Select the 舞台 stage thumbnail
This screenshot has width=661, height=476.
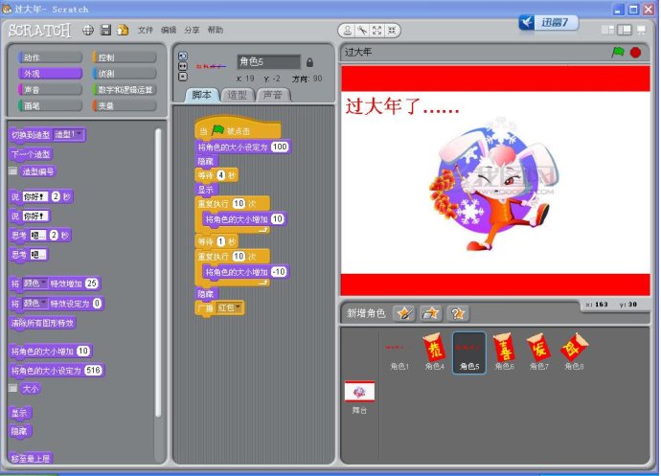click(359, 397)
